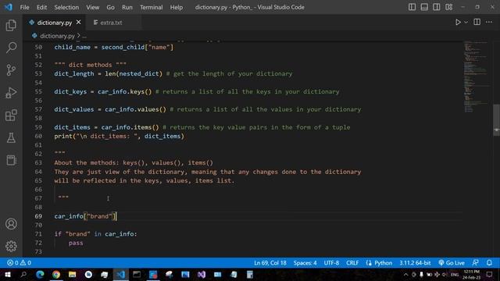Open notifications bell in status bar
Viewport: 500px width, 281px height.
[x=489, y=263]
